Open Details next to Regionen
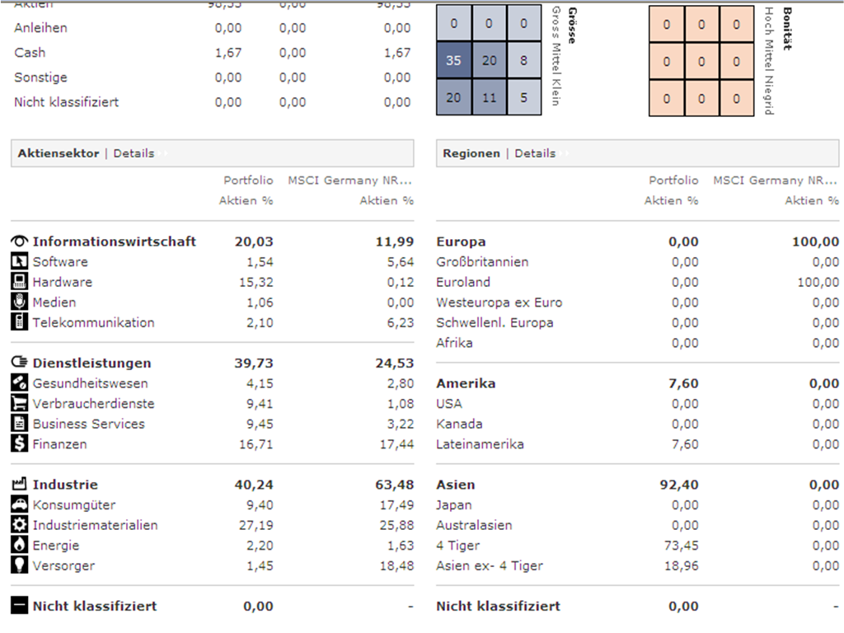 click(535, 153)
